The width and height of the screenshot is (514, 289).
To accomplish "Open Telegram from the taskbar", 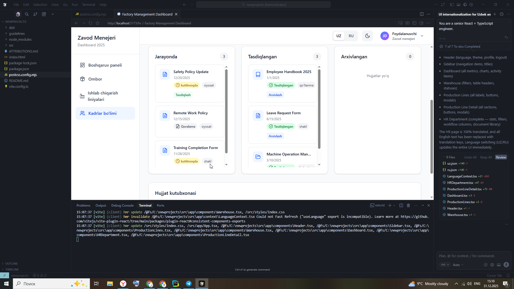I will [189, 284].
